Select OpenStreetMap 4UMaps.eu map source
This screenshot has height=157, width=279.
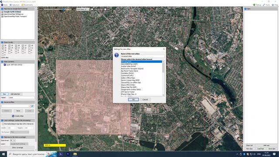coord(14,14)
